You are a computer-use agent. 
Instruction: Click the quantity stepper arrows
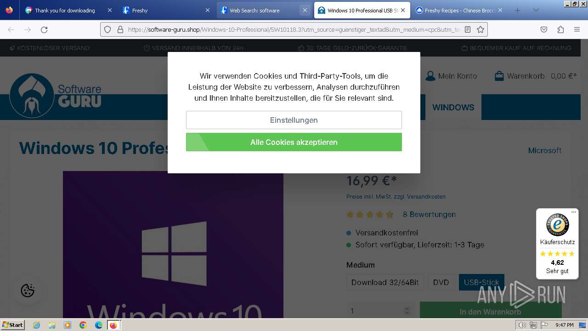407,311
